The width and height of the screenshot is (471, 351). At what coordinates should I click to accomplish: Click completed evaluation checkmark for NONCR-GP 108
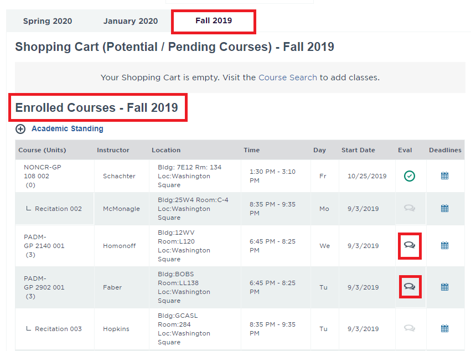pos(410,176)
